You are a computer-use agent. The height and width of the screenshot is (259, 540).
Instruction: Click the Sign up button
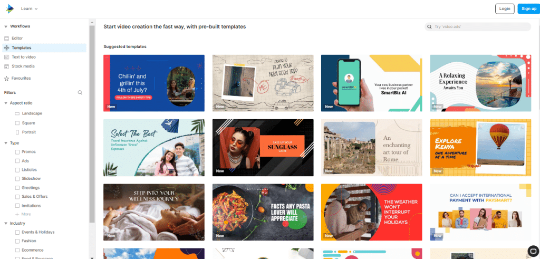(x=528, y=8)
